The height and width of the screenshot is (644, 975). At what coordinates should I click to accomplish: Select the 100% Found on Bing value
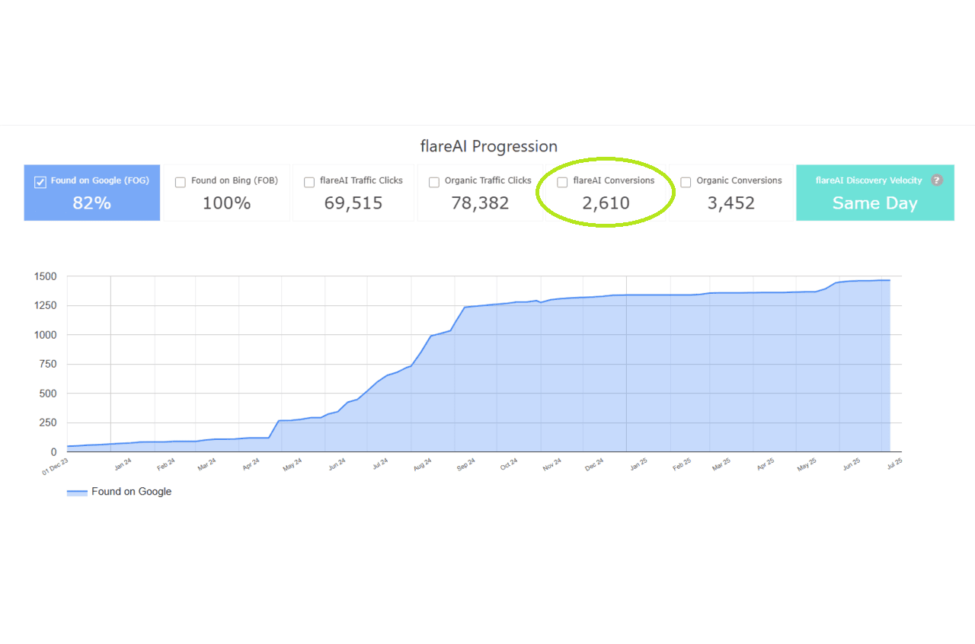[226, 203]
